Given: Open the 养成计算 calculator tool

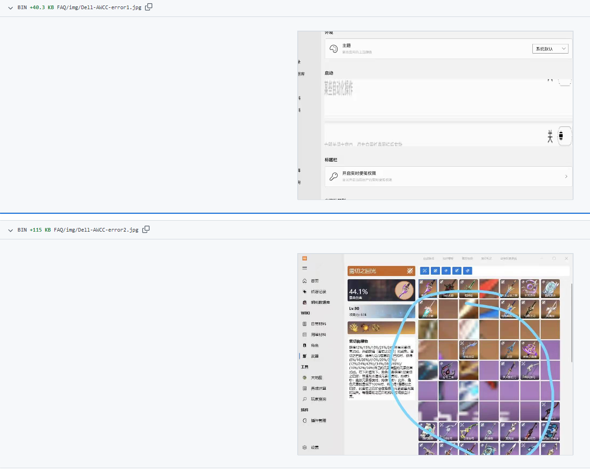Looking at the screenshot, I should (x=318, y=388).
